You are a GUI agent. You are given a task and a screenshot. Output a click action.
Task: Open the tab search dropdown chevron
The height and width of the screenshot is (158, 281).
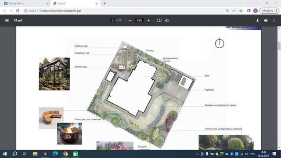pyautogui.click(x=248, y=3)
